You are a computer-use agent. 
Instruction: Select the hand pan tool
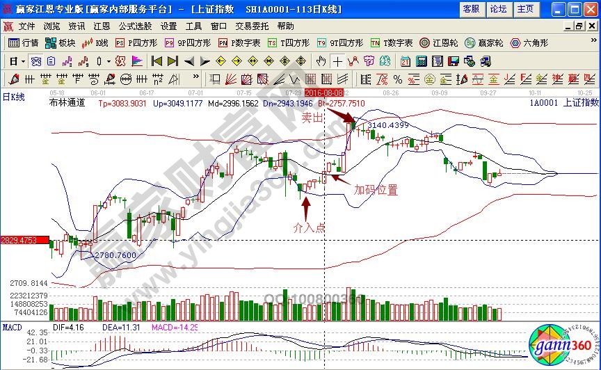[321, 61]
